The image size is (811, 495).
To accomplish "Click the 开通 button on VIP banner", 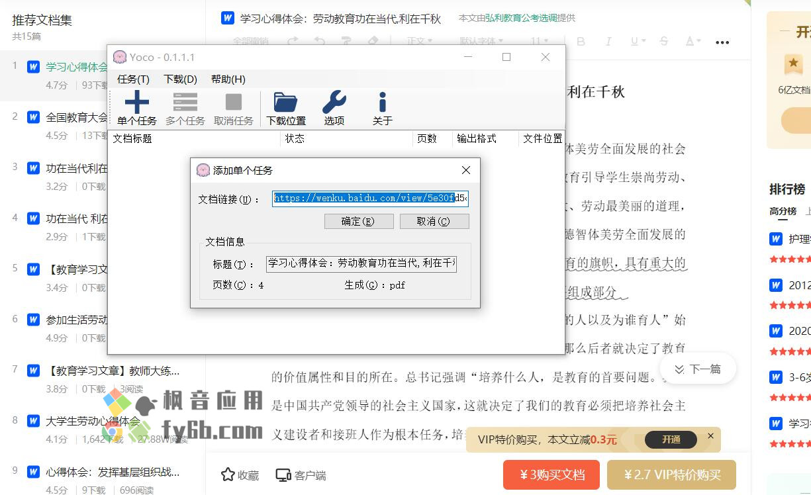I will (671, 439).
